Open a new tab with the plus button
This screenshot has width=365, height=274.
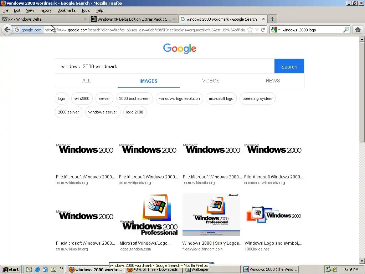click(272, 19)
